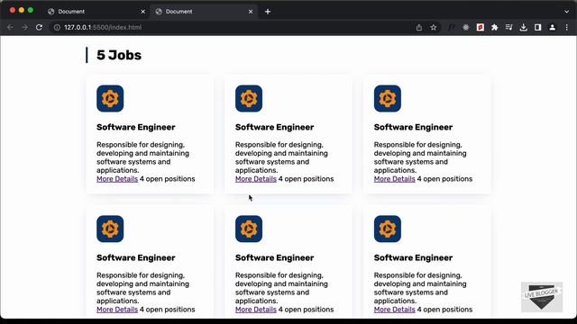This screenshot has width=577, height=324.
Task: Click '4 open positions' in top-left card
Action: 168,179
